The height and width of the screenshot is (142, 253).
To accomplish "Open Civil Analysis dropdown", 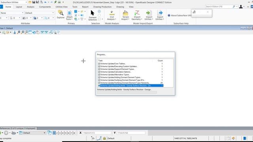I will click(111, 15).
